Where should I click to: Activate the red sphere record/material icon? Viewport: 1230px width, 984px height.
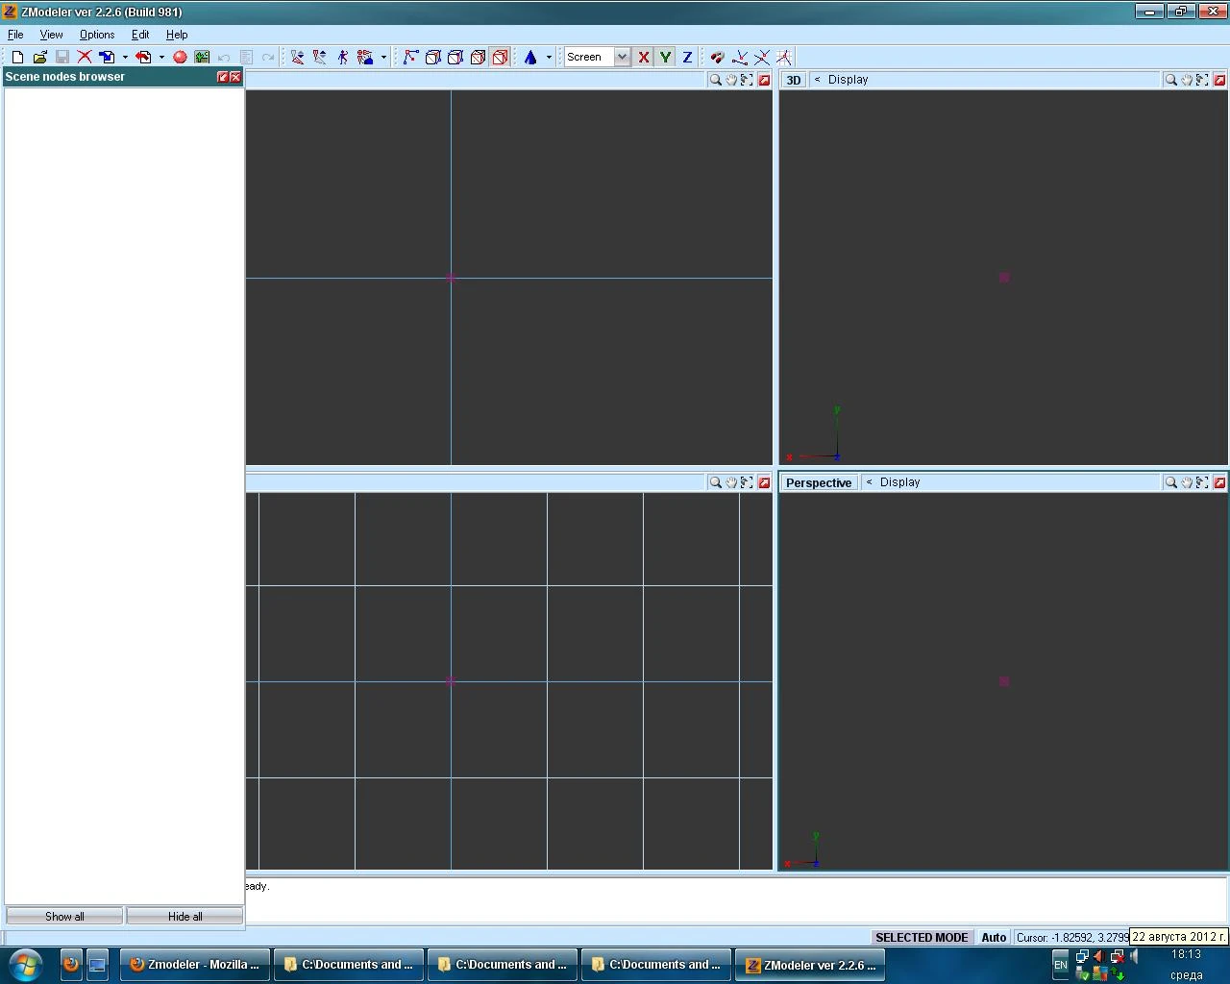(x=180, y=57)
